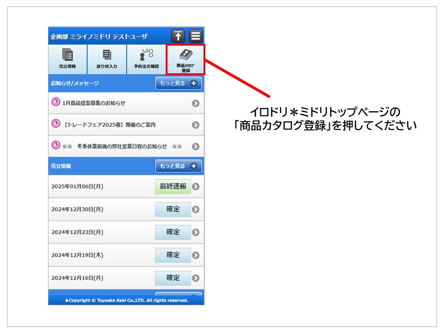Click the pink icon beside 1月商品提案募集のお知らせ
The height and width of the screenshot is (332, 443).
coord(56,102)
